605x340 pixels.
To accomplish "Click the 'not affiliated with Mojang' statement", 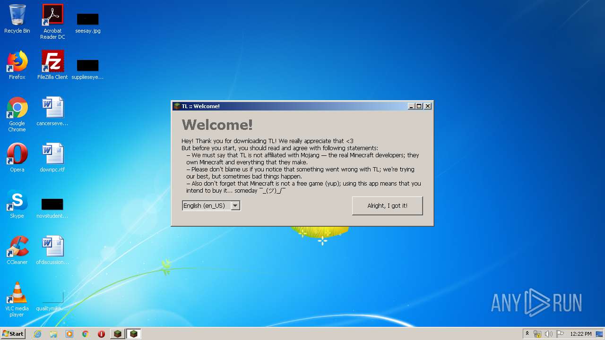I will [302, 159].
